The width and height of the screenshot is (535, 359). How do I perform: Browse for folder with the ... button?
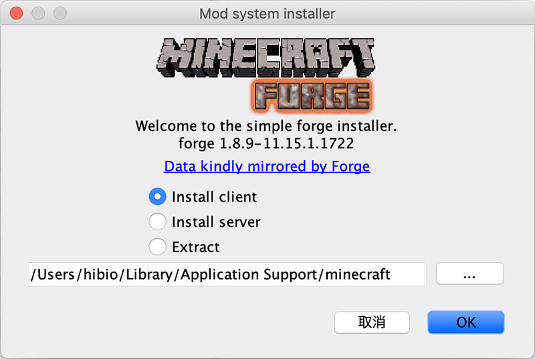469,274
